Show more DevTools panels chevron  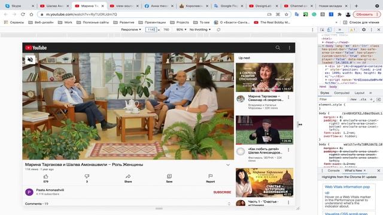(339, 29)
